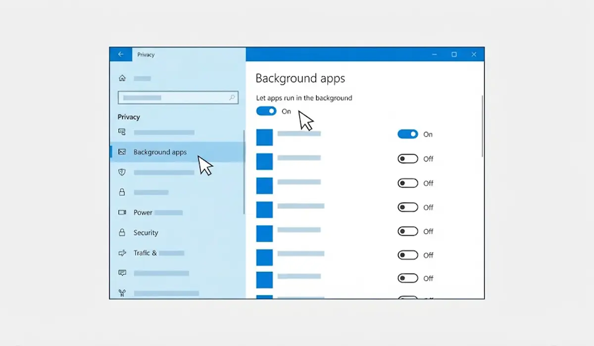Click the padlock icon above the Power item
The image size is (594, 346).
122,192
